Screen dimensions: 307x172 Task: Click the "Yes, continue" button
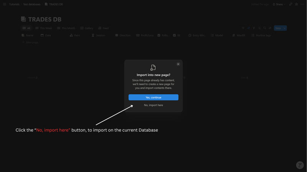pos(153,97)
